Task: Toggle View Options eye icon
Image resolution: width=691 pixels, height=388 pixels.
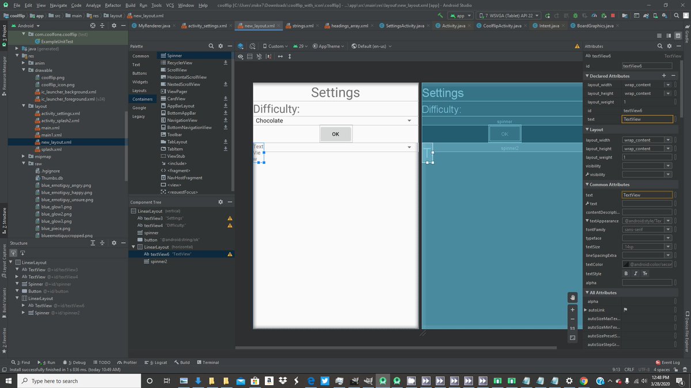Action: pyautogui.click(x=241, y=56)
